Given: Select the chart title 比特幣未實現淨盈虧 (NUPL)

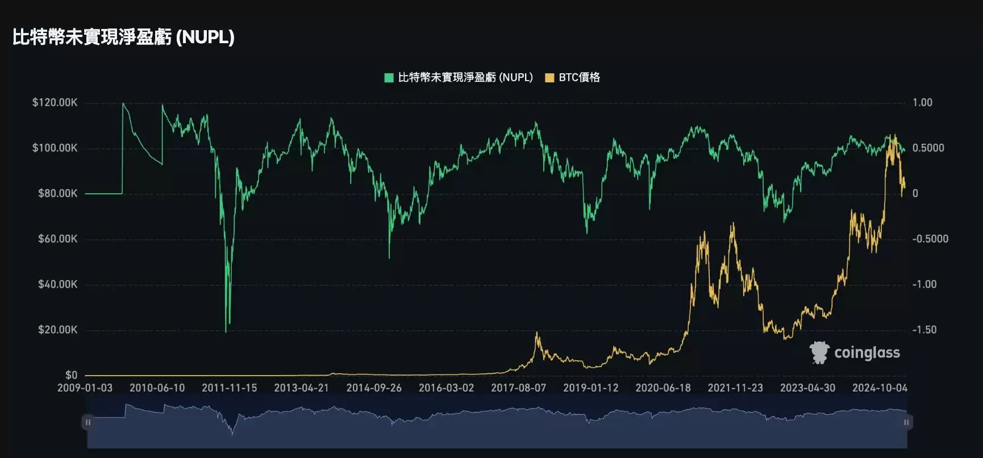Looking at the screenshot, I should coord(123,38).
